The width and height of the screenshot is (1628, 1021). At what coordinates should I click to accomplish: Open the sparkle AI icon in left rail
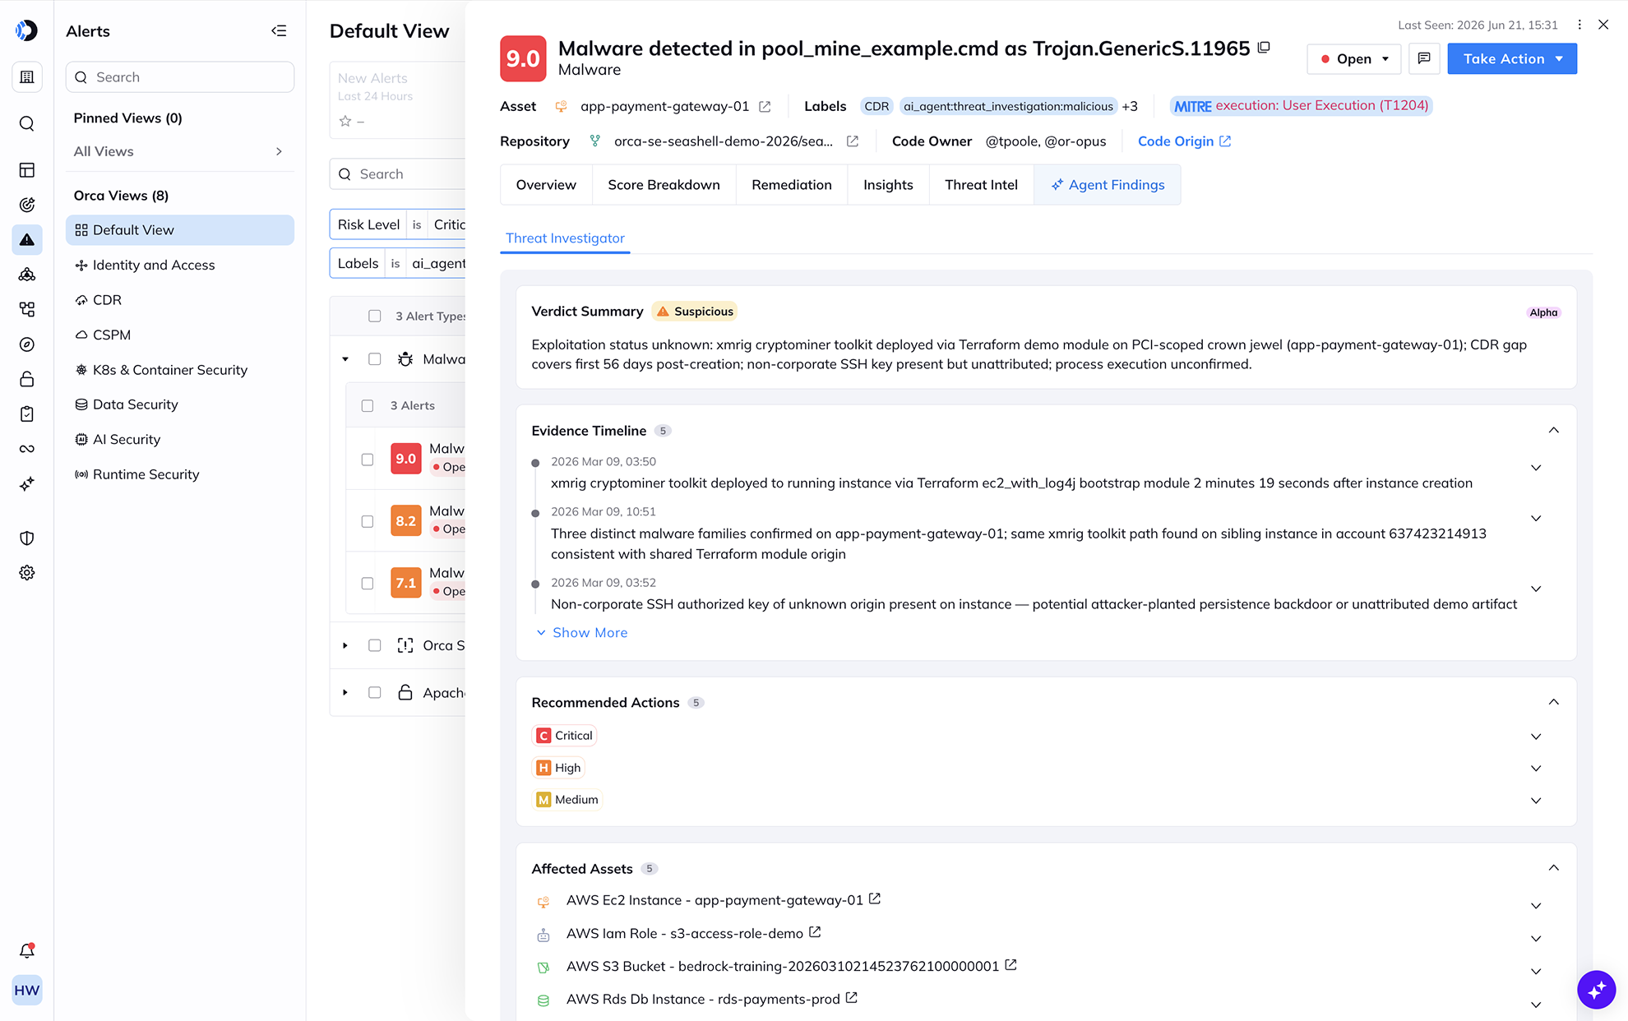26,484
